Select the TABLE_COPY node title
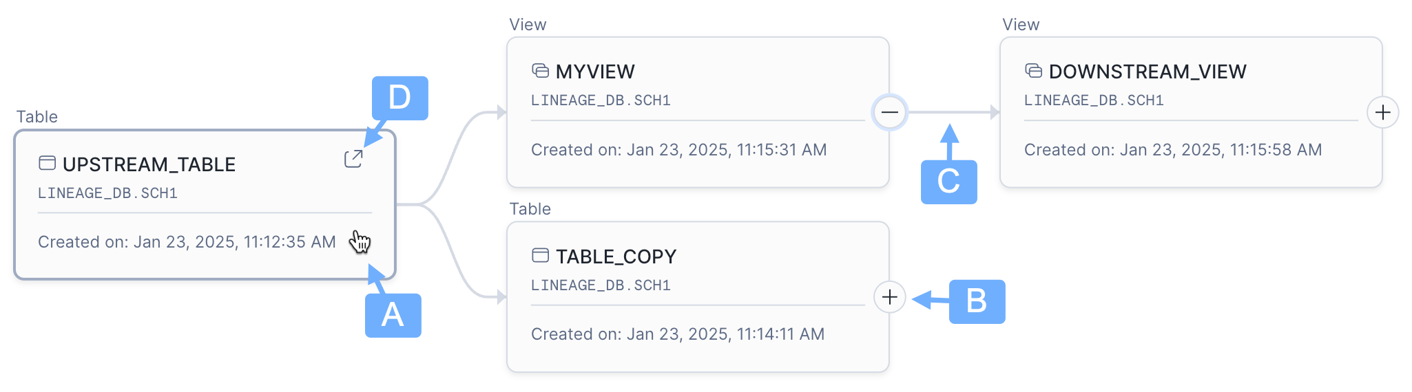Image resolution: width=1412 pixels, height=392 pixels. (x=616, y=257)
